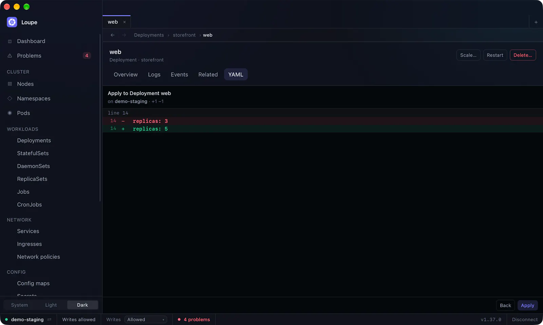Screen dimensions: 543x325
Task: Open the Writes Allowed dropdown
Action: pyautogui.click(x=146, y=320)
